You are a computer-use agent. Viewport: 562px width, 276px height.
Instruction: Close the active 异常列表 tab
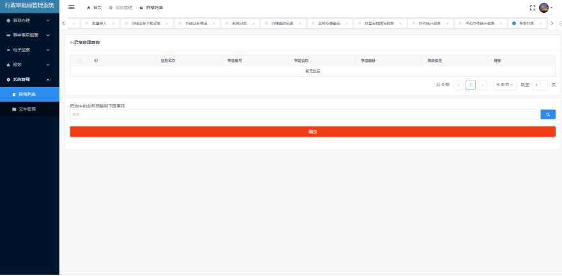(x=540, y=24)
